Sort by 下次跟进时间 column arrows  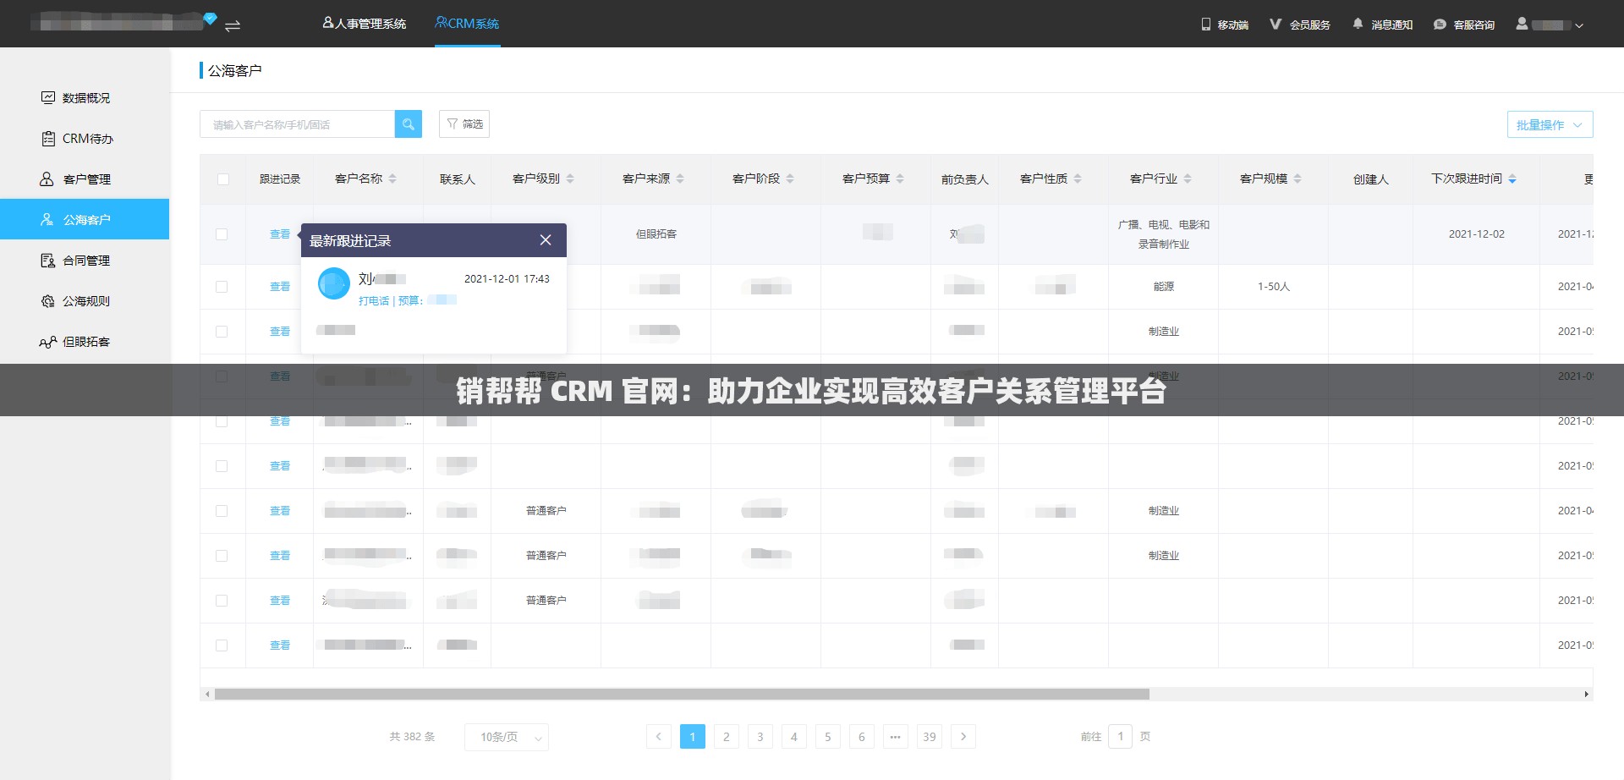(1512, 179)
